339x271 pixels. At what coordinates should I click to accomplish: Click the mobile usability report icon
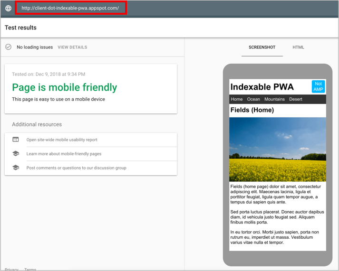coord(16,140)
